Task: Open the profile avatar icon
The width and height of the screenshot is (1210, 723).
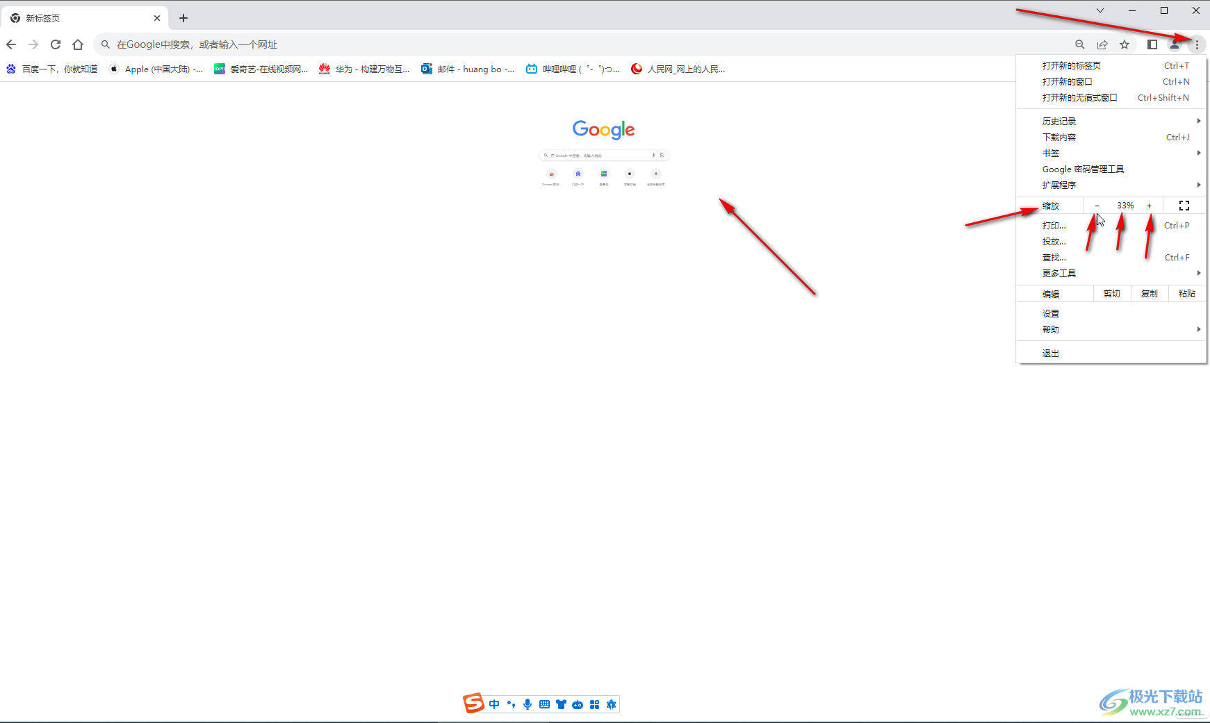Action: pos(1175,44)
